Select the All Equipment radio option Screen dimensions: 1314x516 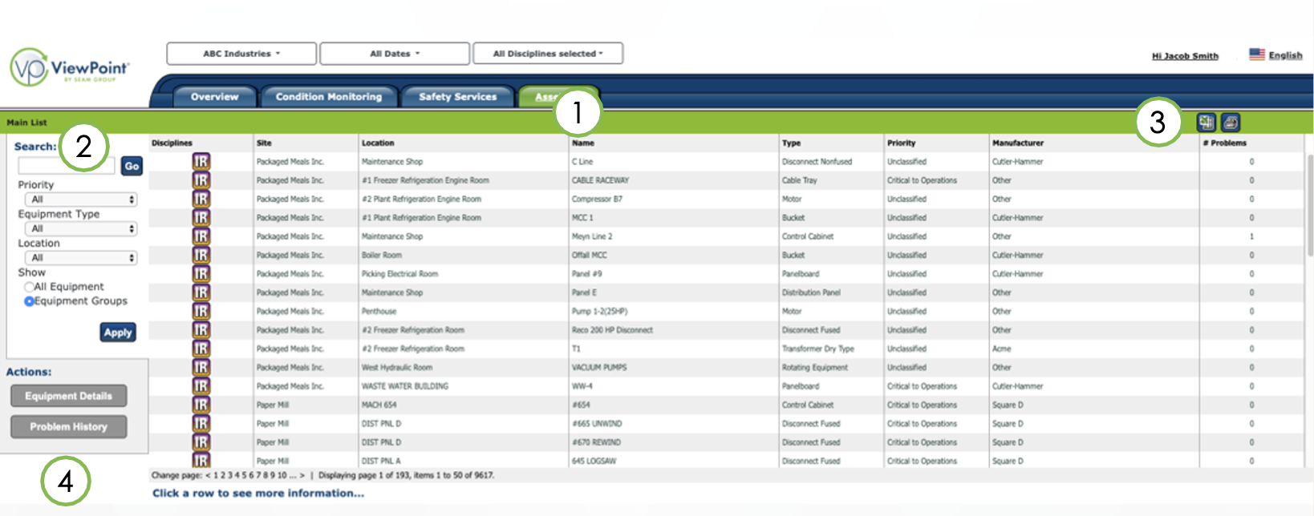[29, 287]
